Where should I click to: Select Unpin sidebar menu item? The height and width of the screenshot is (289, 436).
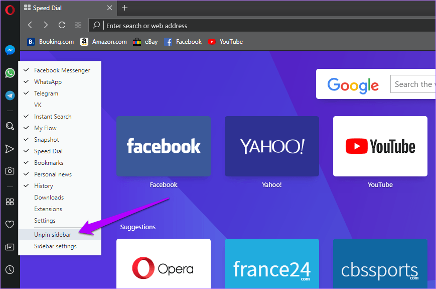[x=60, y=234]
